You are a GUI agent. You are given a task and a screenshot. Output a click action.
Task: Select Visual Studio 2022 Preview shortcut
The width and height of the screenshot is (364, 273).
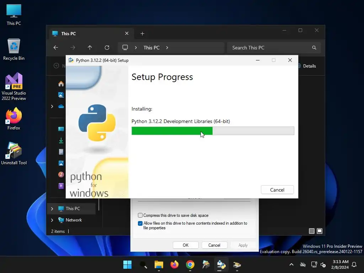[14, 87]
